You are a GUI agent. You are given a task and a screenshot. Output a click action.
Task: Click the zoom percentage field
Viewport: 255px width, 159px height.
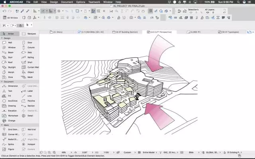(x=64, y=152)
